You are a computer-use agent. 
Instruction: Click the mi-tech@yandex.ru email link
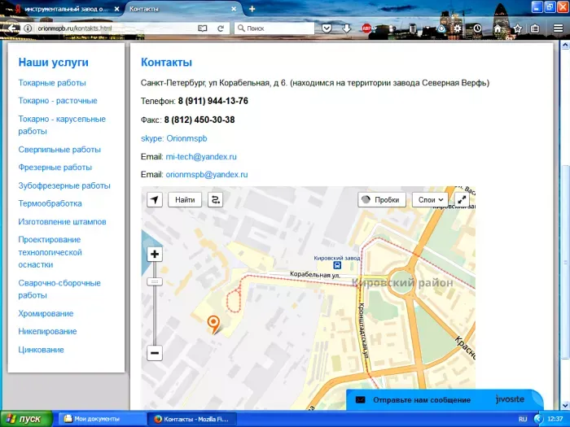point(201,156)
